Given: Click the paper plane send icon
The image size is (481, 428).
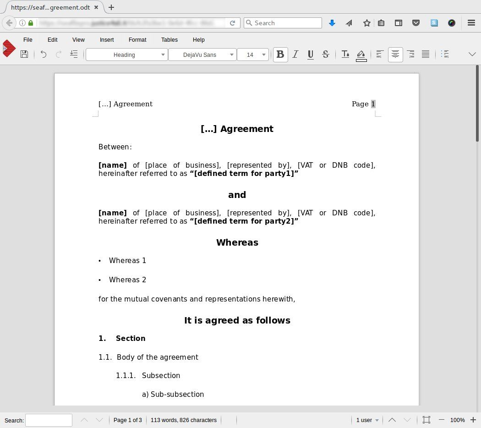Looking at the screenshot, I should [349, 23].
